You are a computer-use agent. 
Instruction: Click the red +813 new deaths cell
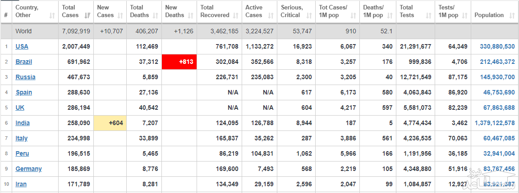[179, 62]
